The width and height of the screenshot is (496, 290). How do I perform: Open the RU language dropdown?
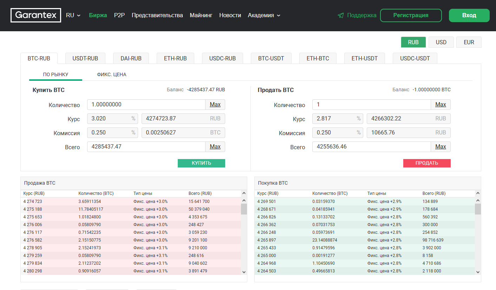(x=73, y=15)
